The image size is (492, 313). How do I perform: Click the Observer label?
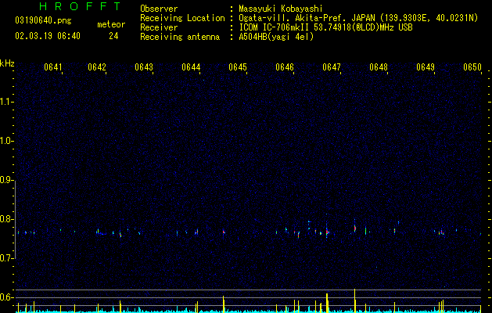pos(159,9)
